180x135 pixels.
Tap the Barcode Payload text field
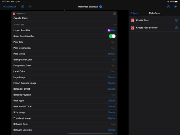pyautogui.click(x=113, y=95)
